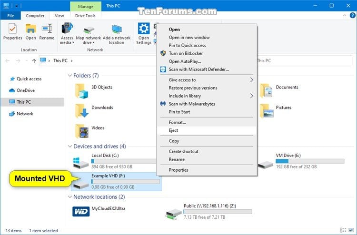Go back with the back arrow
This screenshot has width=357, height=235.
click(x=8, y=61)
